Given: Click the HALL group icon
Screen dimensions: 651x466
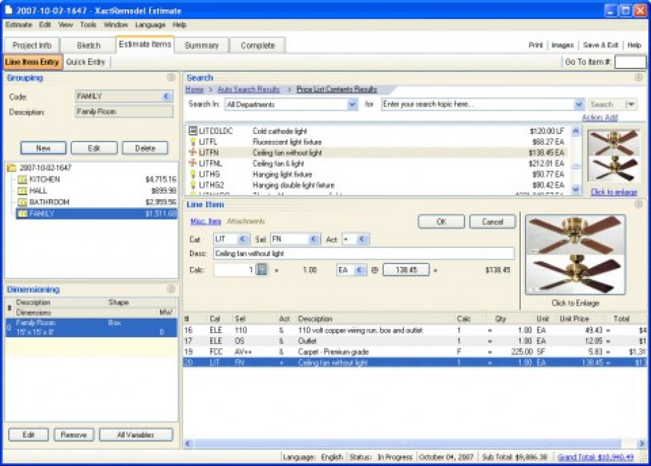Looking at the screenshot, I should [x=22, y=191].
